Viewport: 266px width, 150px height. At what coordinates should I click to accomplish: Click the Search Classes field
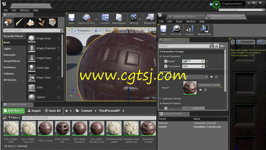tap(33, 30)
